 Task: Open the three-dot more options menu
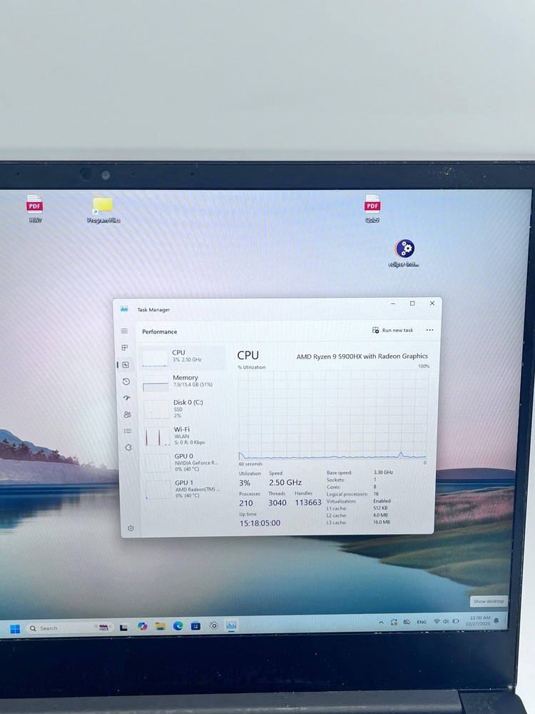pyautogui.click(x=429, y=330)
